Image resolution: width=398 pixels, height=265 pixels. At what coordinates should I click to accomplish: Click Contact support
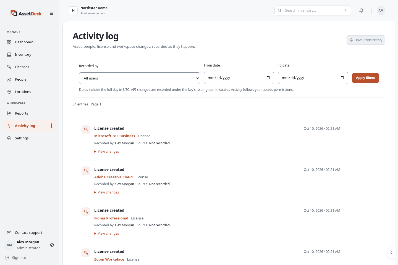tap(29, 232)
